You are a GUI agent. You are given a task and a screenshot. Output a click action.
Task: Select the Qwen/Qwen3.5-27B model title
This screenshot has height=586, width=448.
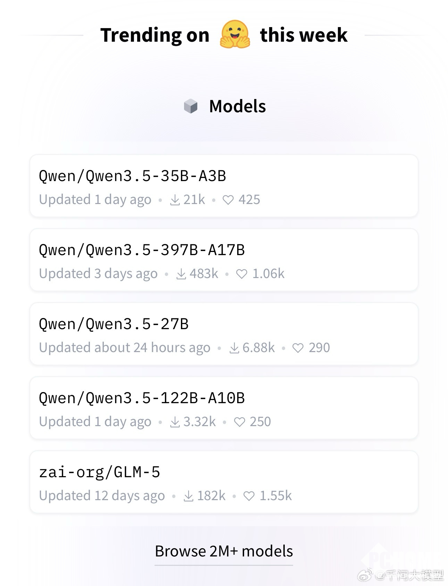coord(114,324)
